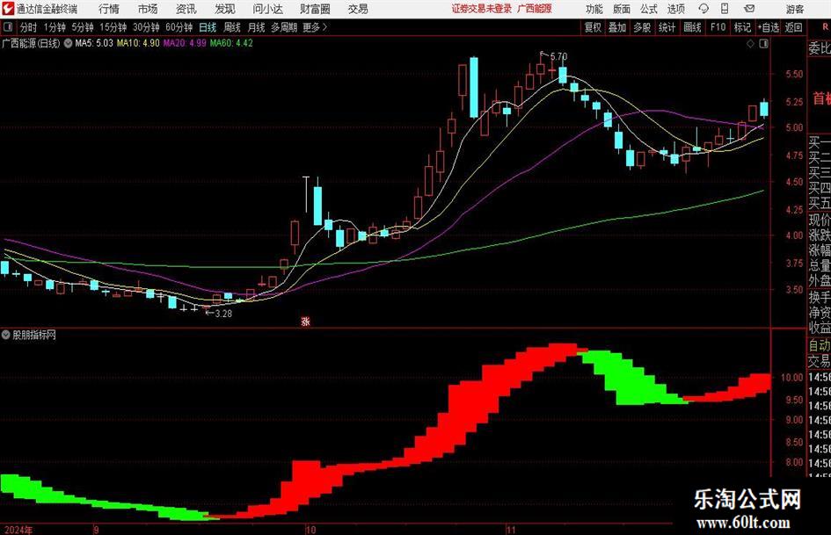Image resolution: width=831 pixels, height=535 pixels.
Task: Add stock with +自选 button
Action: point(768,27)
